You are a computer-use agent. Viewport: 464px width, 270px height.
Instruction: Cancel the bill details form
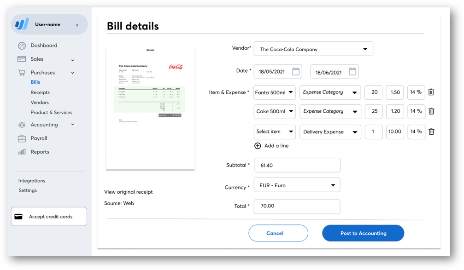pyautogui.click(x=278, y=233)
